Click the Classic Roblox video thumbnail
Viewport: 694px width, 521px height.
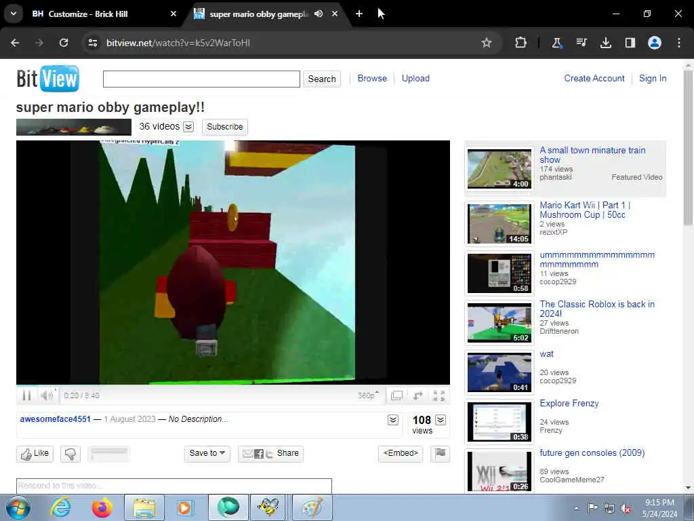[x=499, y=322]
